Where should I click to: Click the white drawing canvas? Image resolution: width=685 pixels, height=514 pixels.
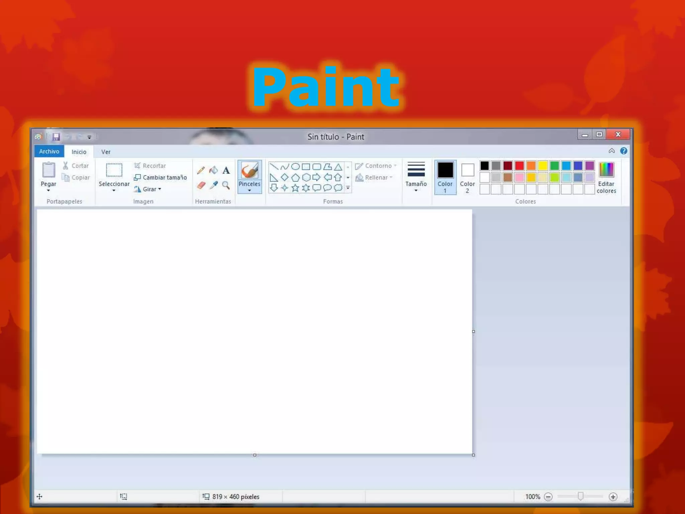pos(255,332)
